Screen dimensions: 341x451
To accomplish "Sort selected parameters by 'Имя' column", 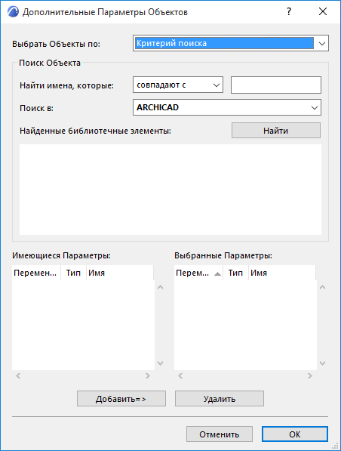I will coord(282,273).
